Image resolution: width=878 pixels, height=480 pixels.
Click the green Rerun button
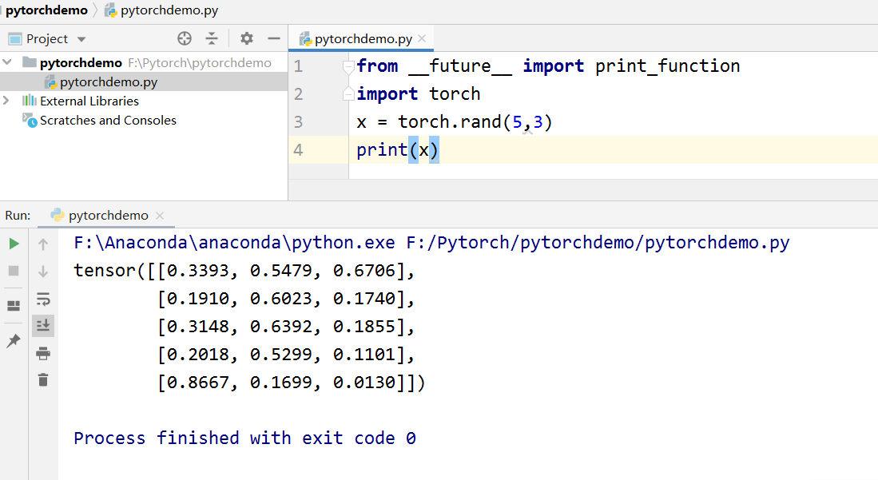(x=14, y=244)
